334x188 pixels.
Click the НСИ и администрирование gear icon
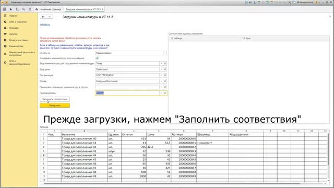pyautogui.click(x=5, y=63)
